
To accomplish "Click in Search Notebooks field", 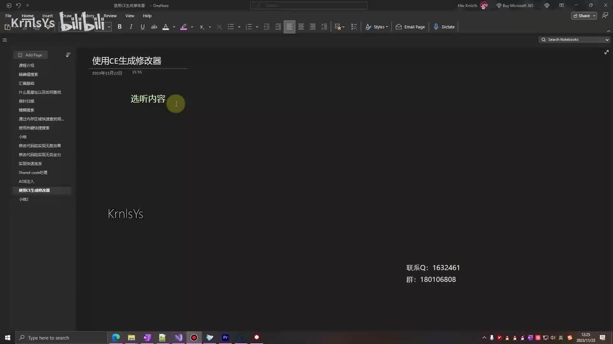I will [572, 40].
